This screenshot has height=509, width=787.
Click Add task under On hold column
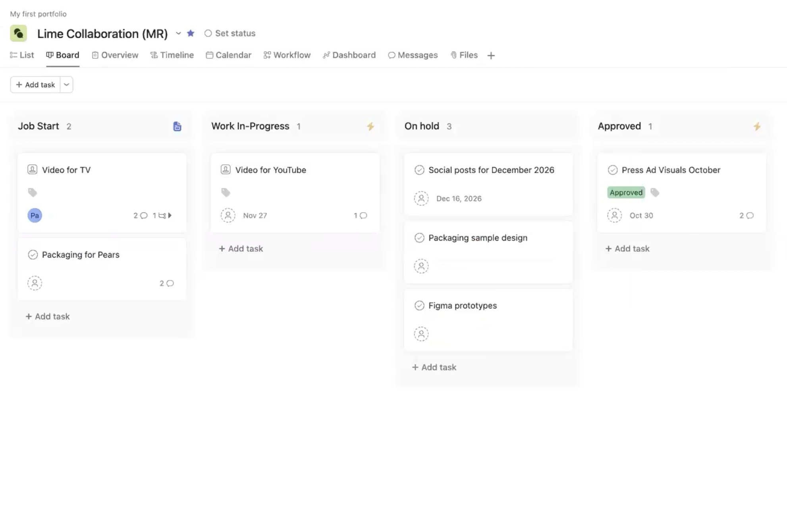pyautogui.click(x=434, y=367)
